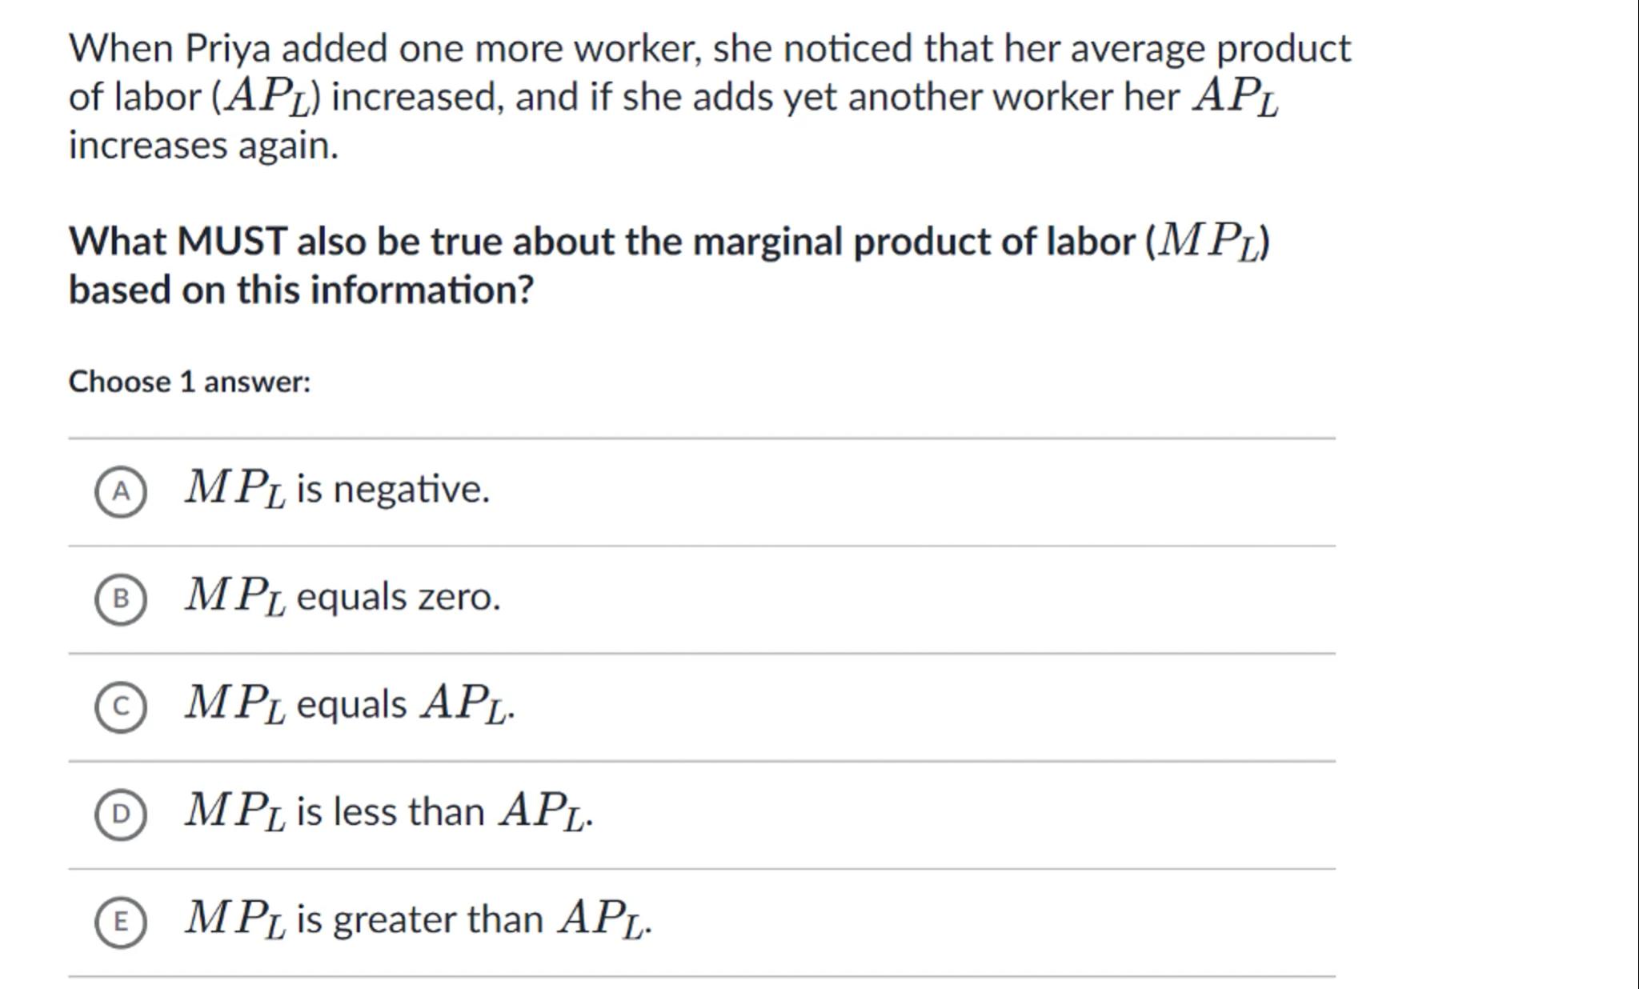
Task: Click the APL symbol in option E
Action: click(603, 919)
